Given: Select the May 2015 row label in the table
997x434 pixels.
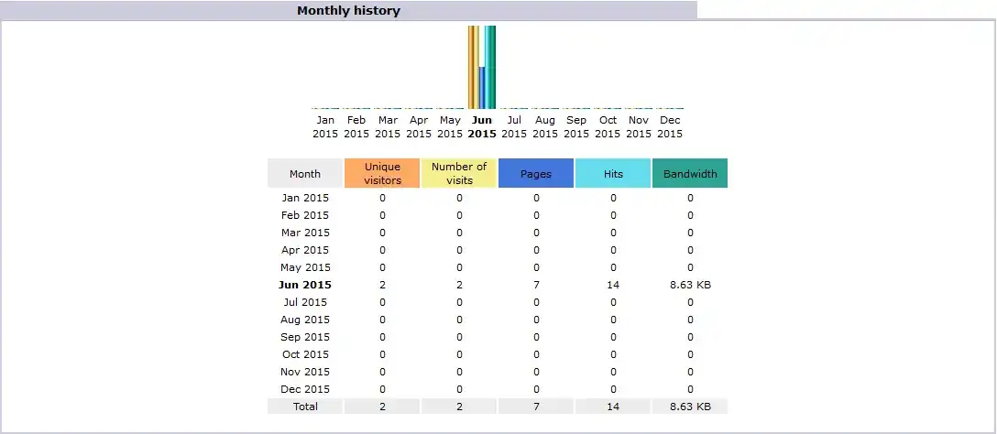Looking at the screenshot, I should tap(305, 267).
